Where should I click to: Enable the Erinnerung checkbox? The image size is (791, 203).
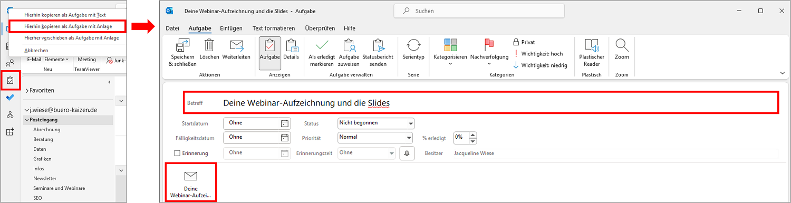pyautogui.click(x=177, y=153)
